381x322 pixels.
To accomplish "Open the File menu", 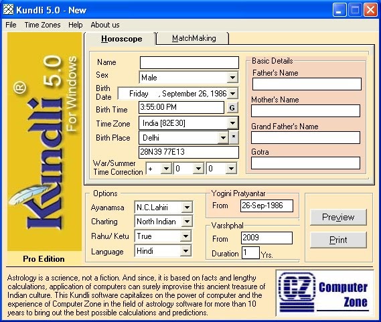I will point(11,25).
